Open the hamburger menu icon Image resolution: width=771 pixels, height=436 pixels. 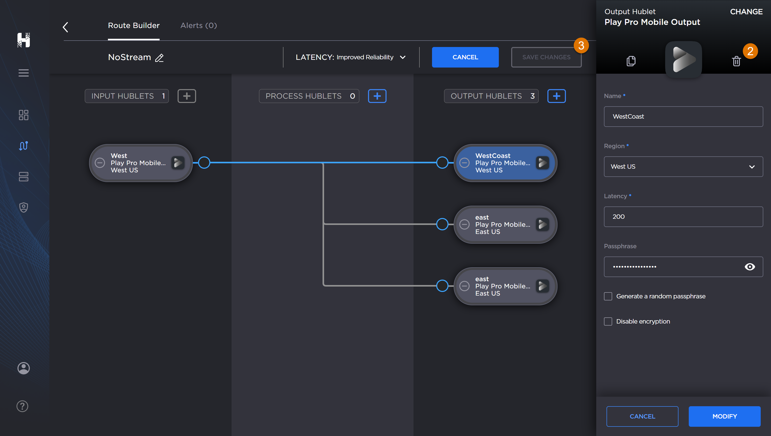point(23,73)
